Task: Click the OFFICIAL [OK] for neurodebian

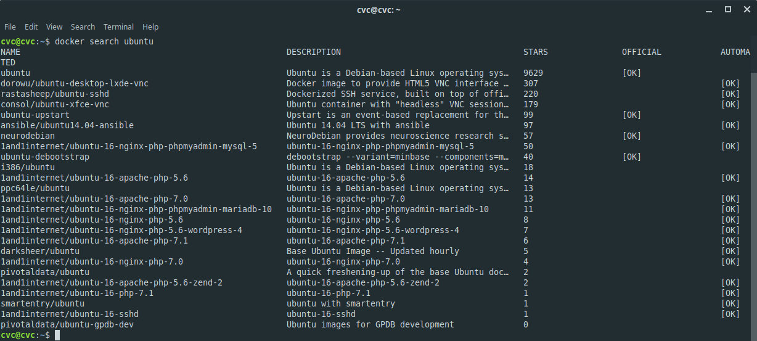Action: [x=632, y=136]
